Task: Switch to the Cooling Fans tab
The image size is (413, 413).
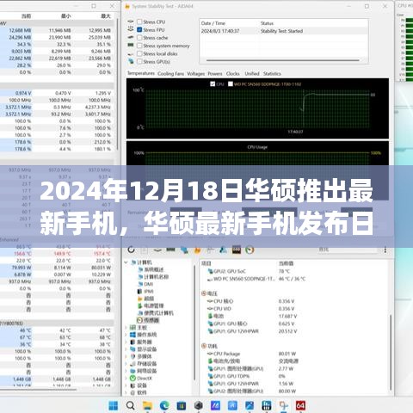Action: (170, 74)
